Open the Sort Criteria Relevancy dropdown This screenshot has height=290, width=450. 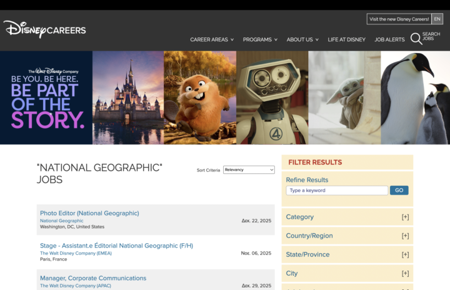[x=249, y=170]
